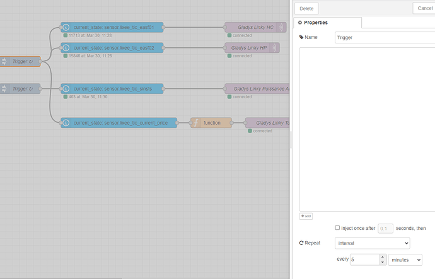Click the MQTT wave icon on Gladys Linky HP
435x279 pixels.
pos(274,48)
